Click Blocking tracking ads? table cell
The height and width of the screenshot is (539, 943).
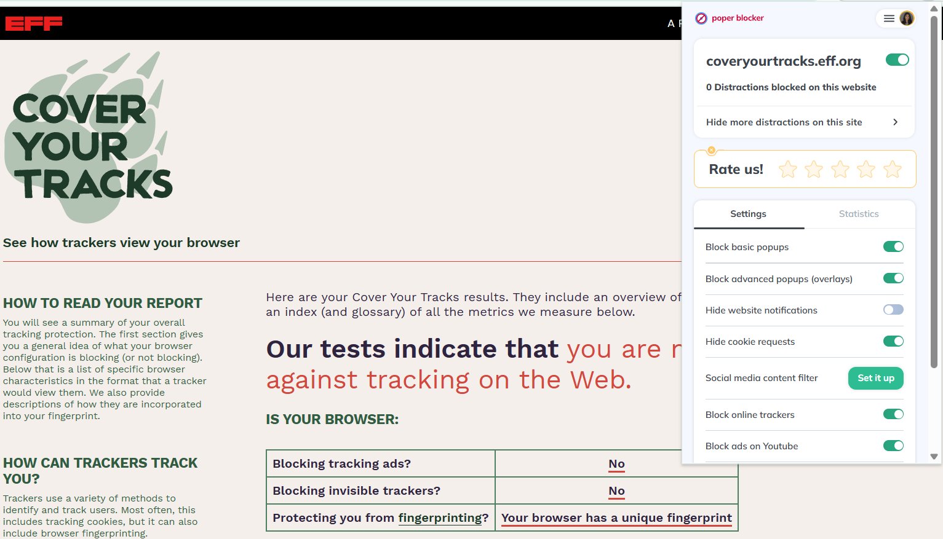pos(381,463)
